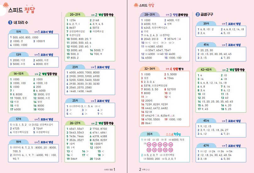Viewport: 254px width, 173px height.
Task: Click the 11쪽 page tab
Action: 19,32
